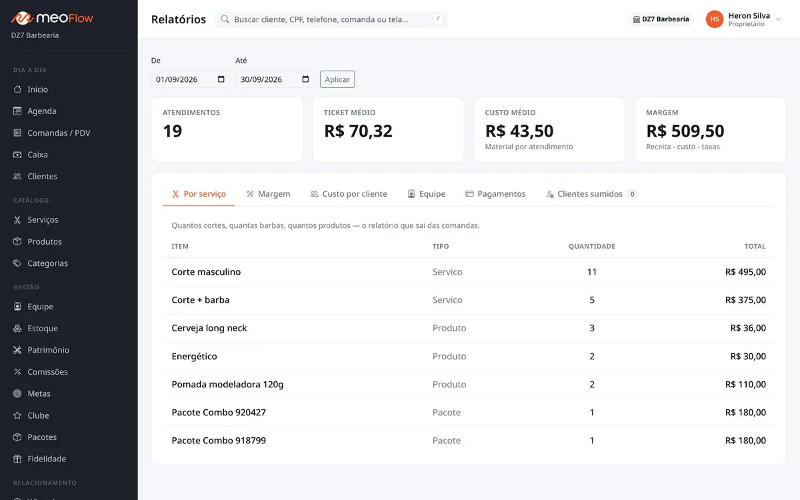Open Agenda label in sidebar
The width and height of the screenshot is (800, 500).
pos(42,111)
